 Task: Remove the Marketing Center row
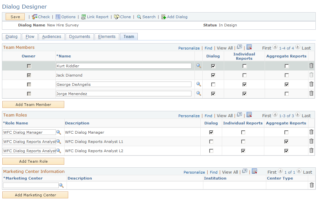click(311, 185)
